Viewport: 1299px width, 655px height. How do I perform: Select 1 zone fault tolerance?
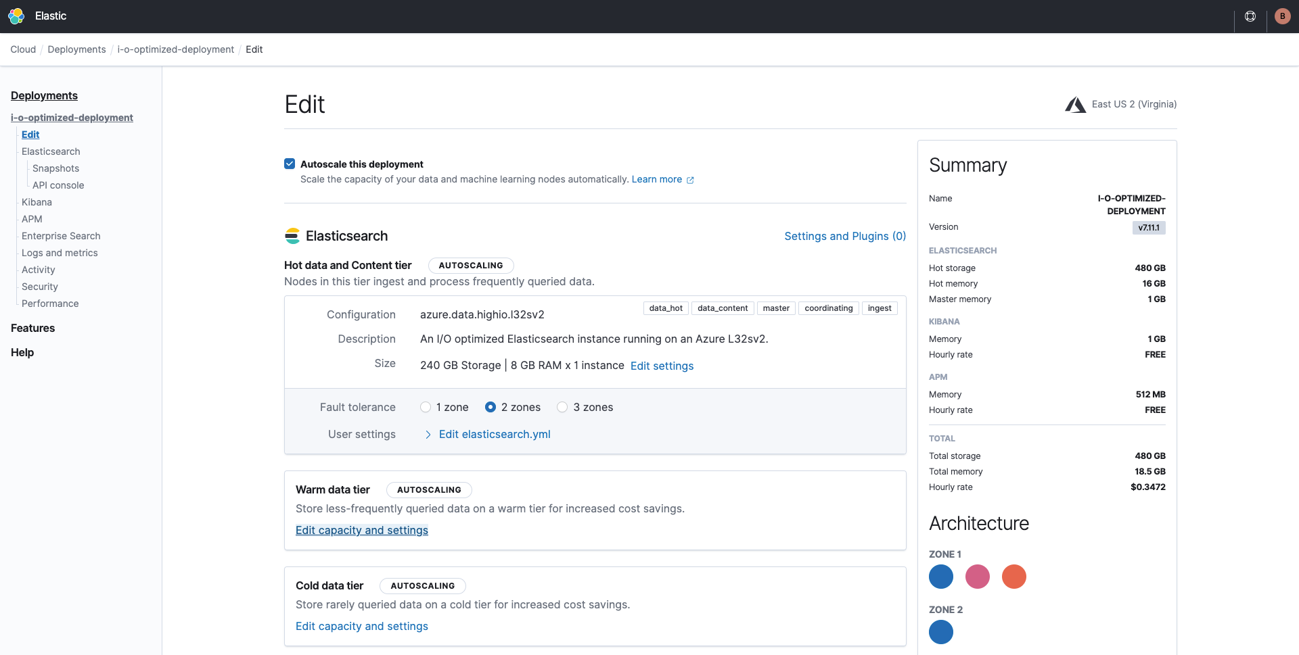tap(426, 407)
